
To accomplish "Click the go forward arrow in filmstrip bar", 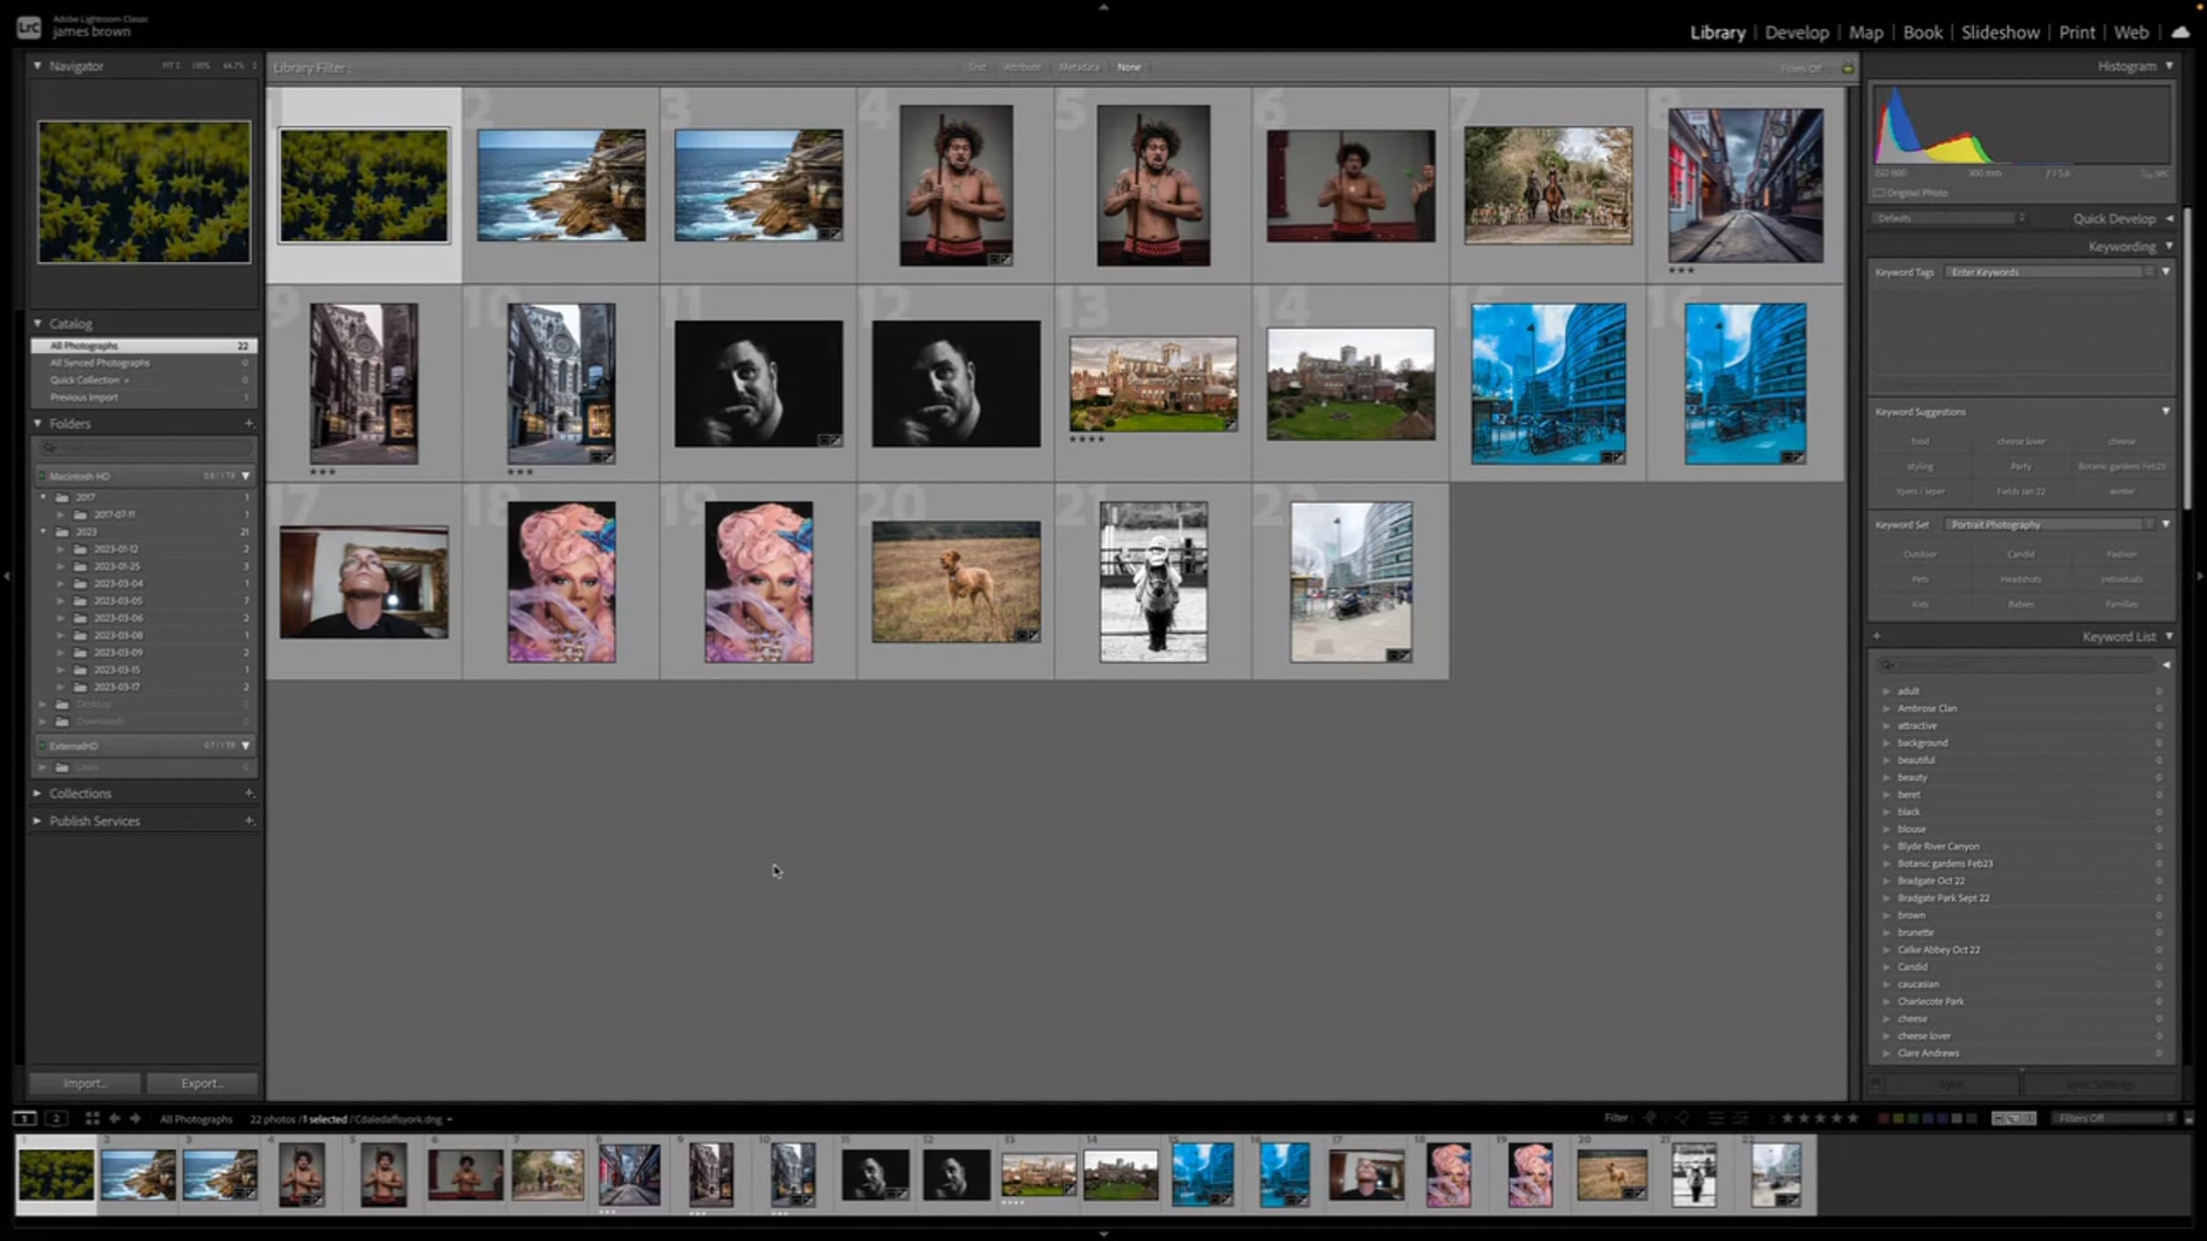I will tap(135, 1119).
